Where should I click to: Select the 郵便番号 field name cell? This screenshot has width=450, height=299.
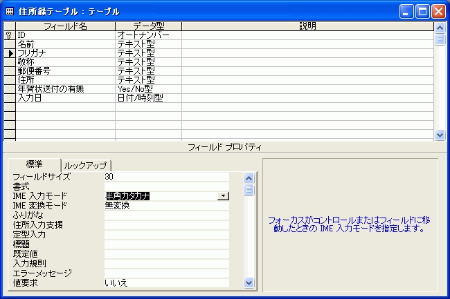pos(66,71)
